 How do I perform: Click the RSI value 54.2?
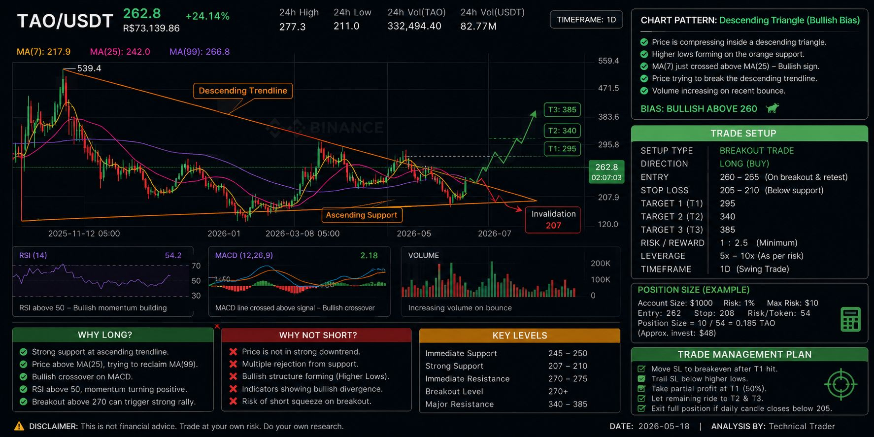click(173, 255)
